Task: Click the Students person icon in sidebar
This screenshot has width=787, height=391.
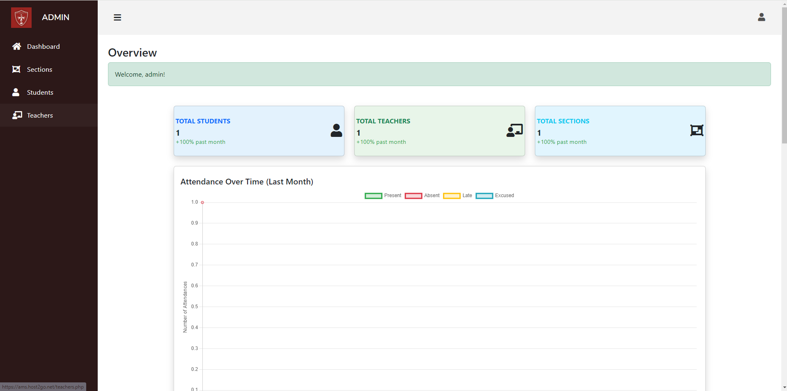Action: 16,92
